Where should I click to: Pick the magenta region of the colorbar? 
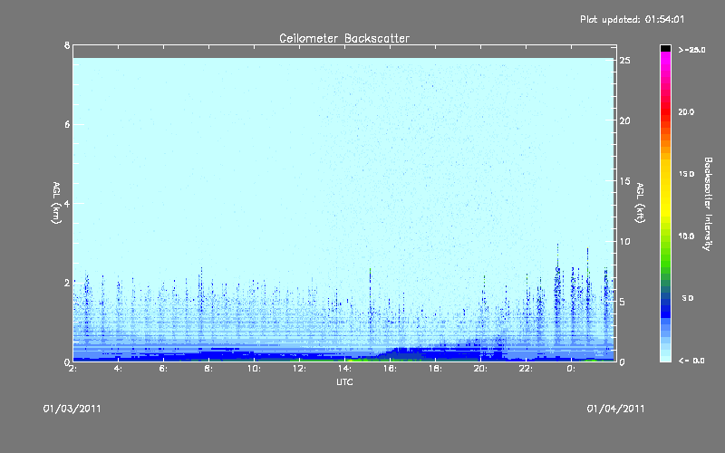[x=665, y=60]
